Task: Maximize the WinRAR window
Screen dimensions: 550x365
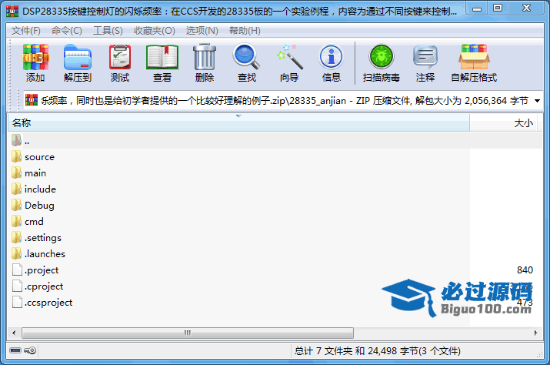Action: (x=498, y=8)
